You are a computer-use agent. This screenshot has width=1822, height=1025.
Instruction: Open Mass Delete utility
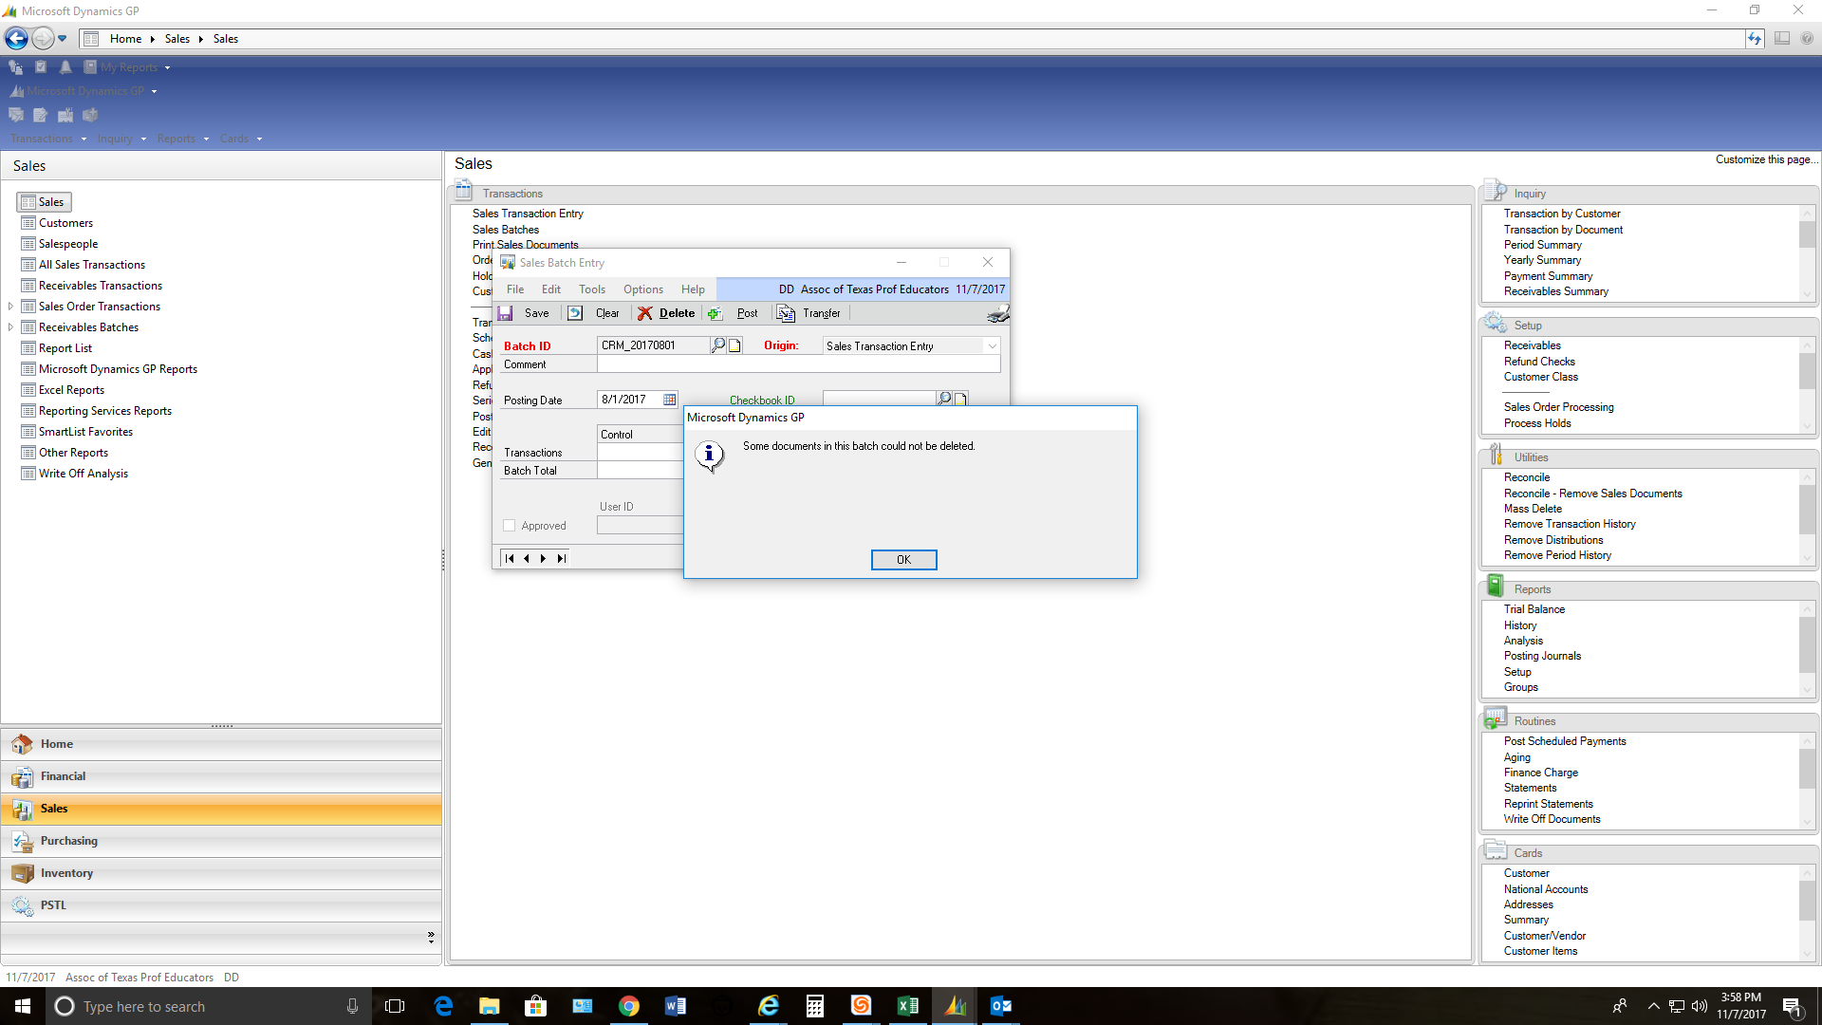pos(1533,509)
